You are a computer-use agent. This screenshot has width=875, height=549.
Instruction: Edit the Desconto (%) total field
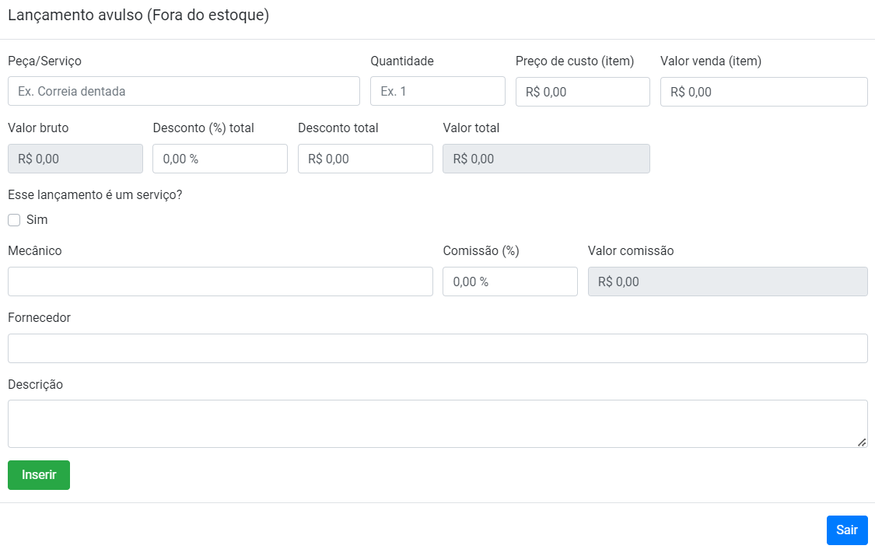(x=219, y=159)
